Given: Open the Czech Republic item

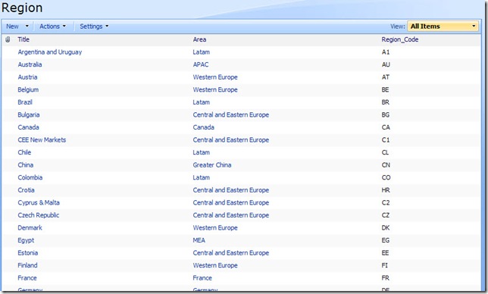Looking at the screenshot, I should coord(39,215).
